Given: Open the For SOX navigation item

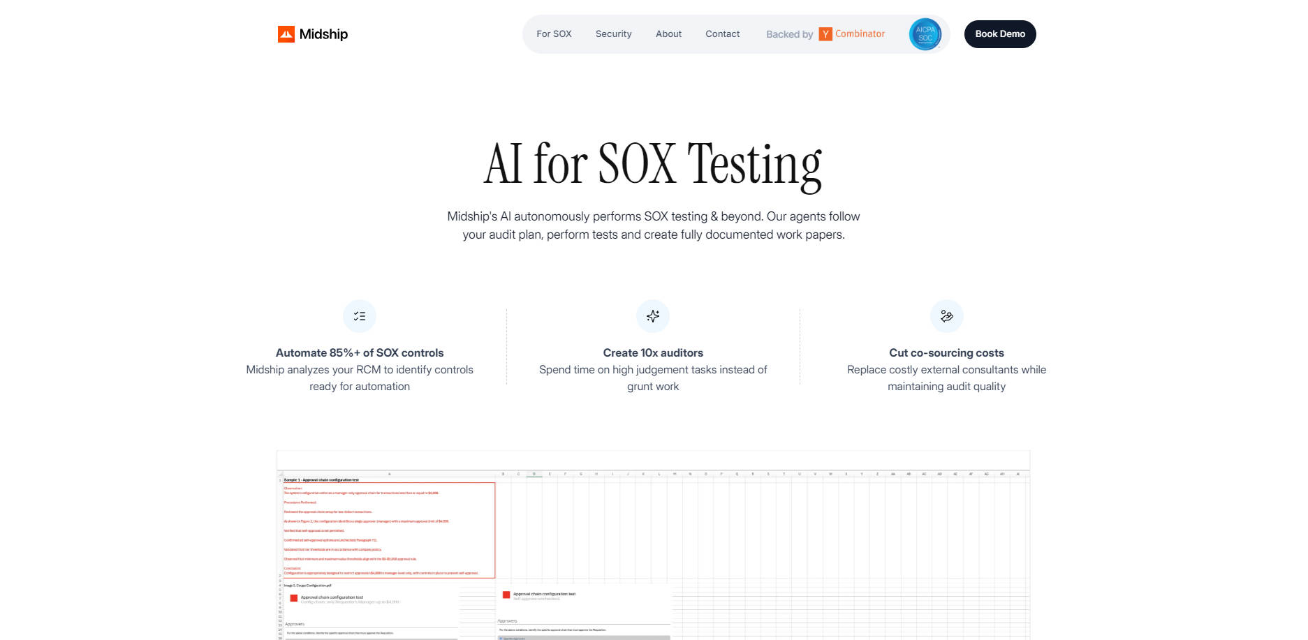Looking at the screenshot, I should (554, 34).
